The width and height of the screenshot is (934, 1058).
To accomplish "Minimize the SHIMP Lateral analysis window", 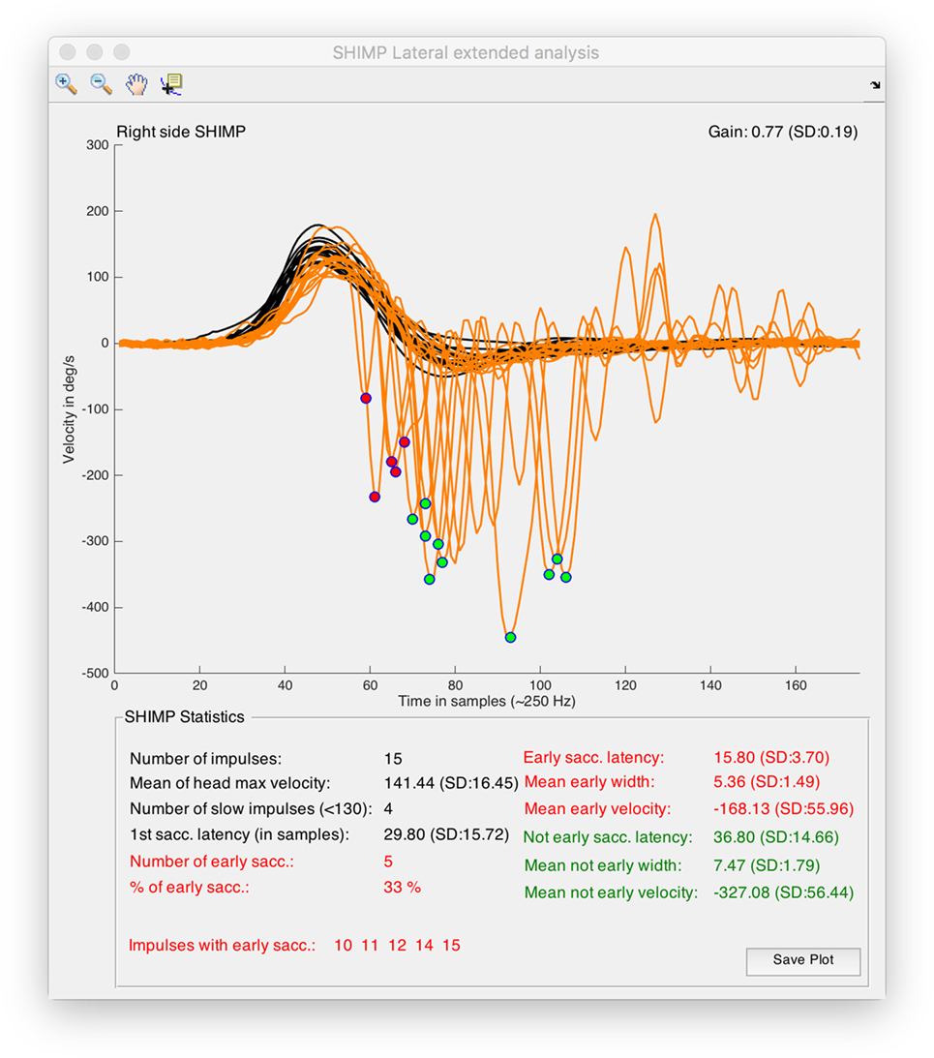I will pyautogui.click(x=95, y=52).
